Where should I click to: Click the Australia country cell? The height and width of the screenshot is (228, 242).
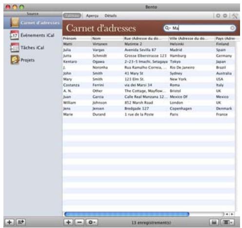[224, 73]
